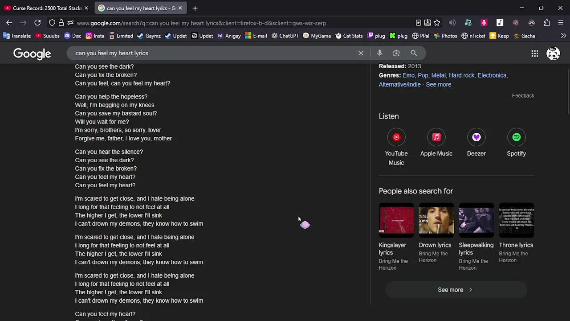
Task: Open the pink microphone extension
Action: (x=484, y=23)
